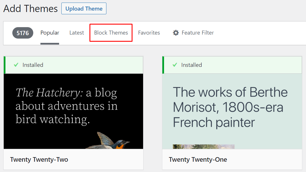Open the Latest themes tab
The image size is (306, 172).
click(x=76, y=33)
